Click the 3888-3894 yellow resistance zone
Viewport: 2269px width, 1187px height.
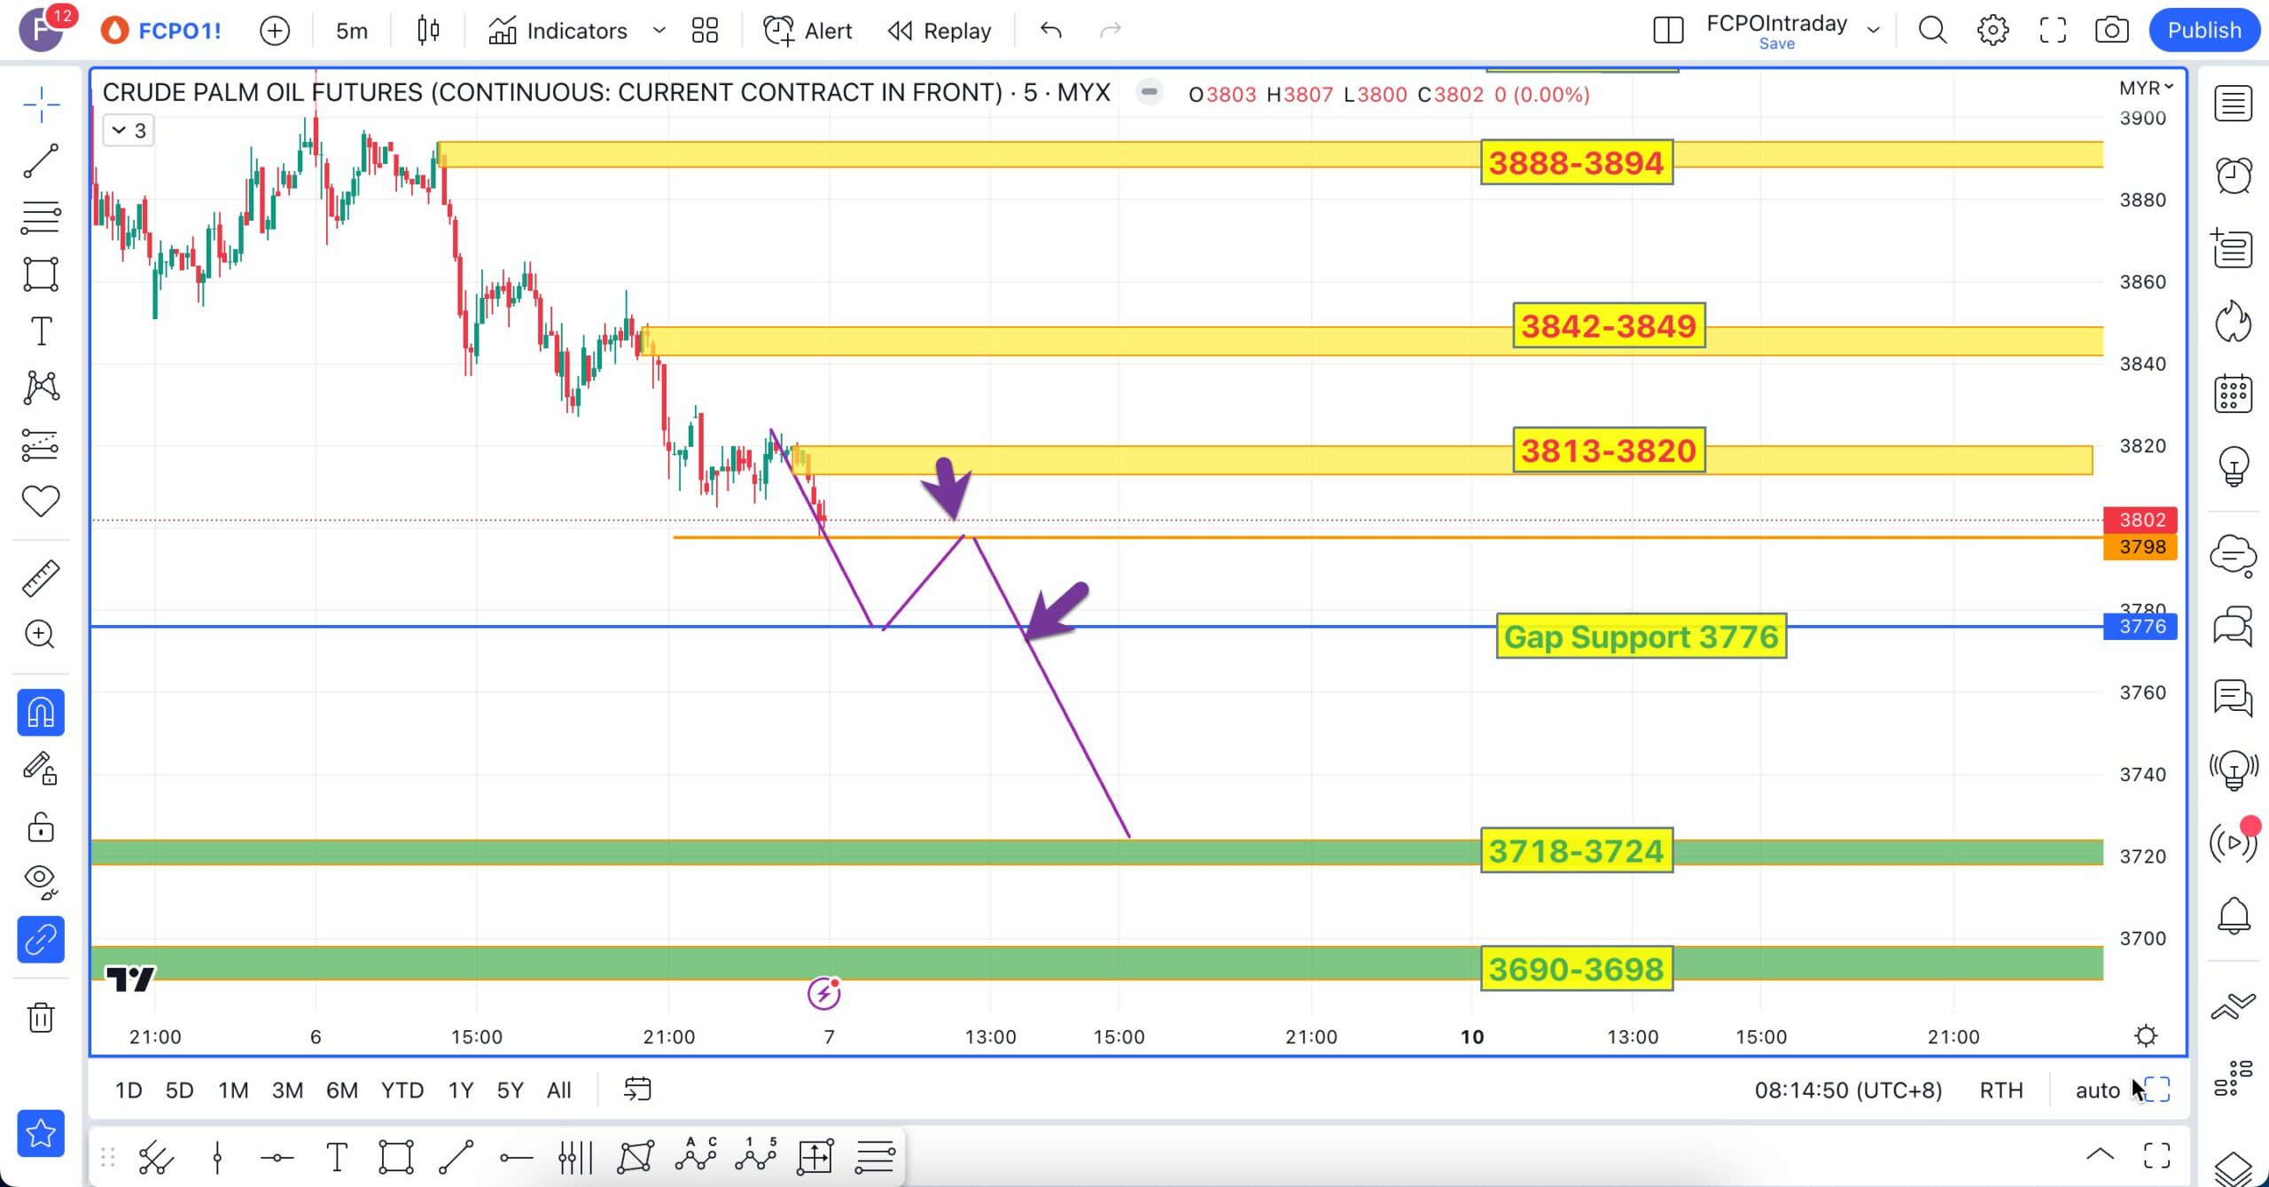point(975,155)
